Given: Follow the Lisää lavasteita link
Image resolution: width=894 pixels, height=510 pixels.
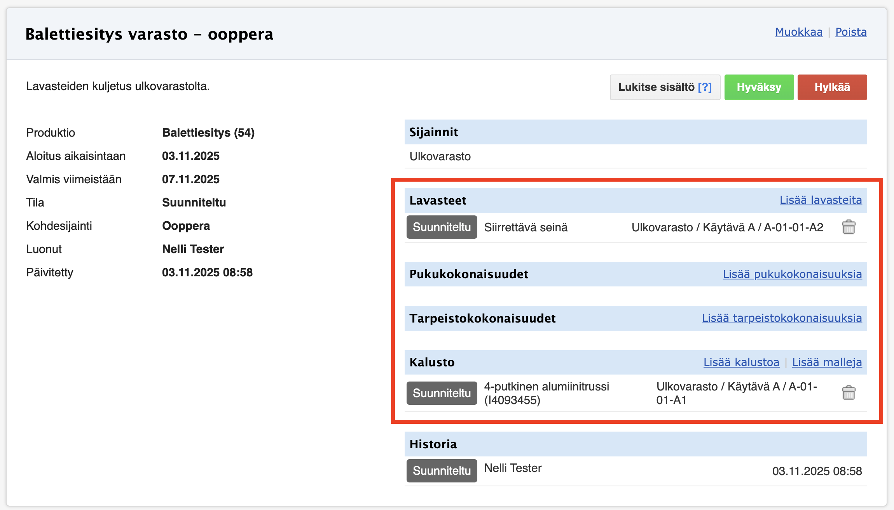Looking at the screenshot, I should click(821, 200).
